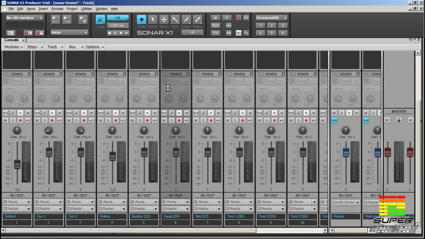Click the Ton 1 pan knob

pyautogui.click(x=48, y=130)
